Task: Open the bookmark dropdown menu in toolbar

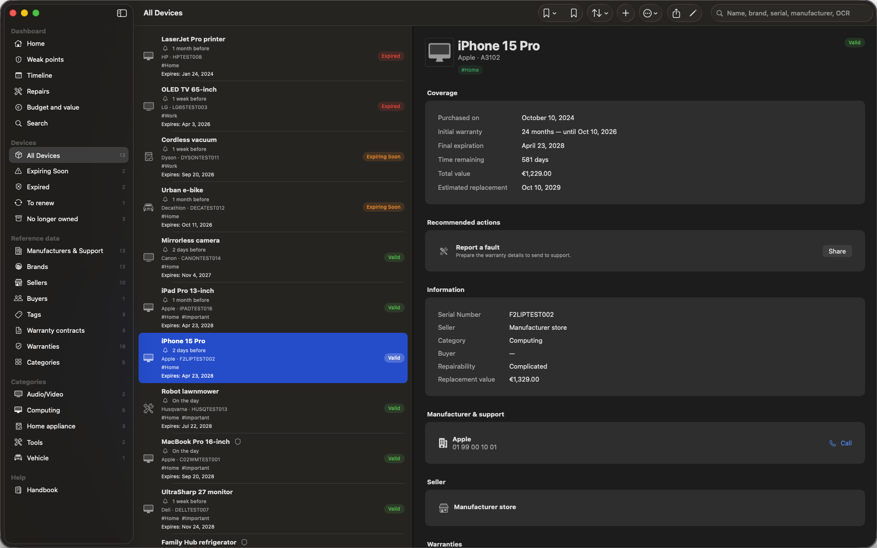Action: [x=550, y=13]
